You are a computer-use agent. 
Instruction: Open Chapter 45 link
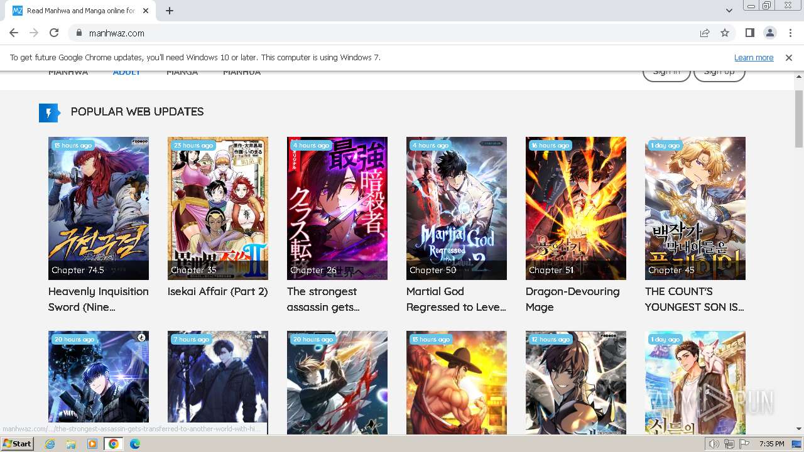click(671, 270)
